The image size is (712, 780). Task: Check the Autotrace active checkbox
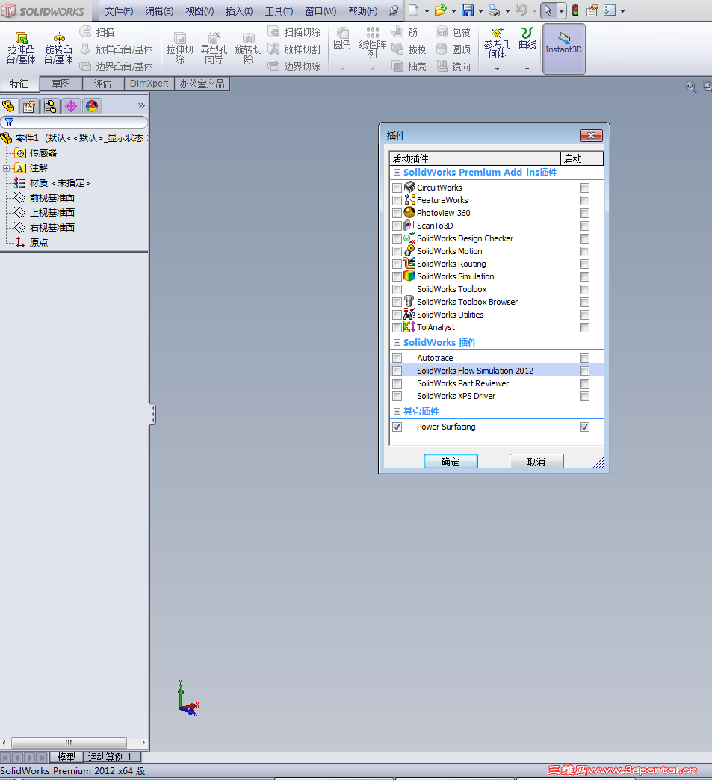pos(397,358)
